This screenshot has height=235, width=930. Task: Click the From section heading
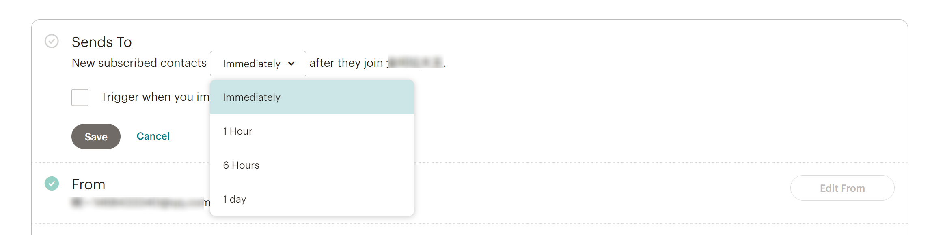coord(88,184)
